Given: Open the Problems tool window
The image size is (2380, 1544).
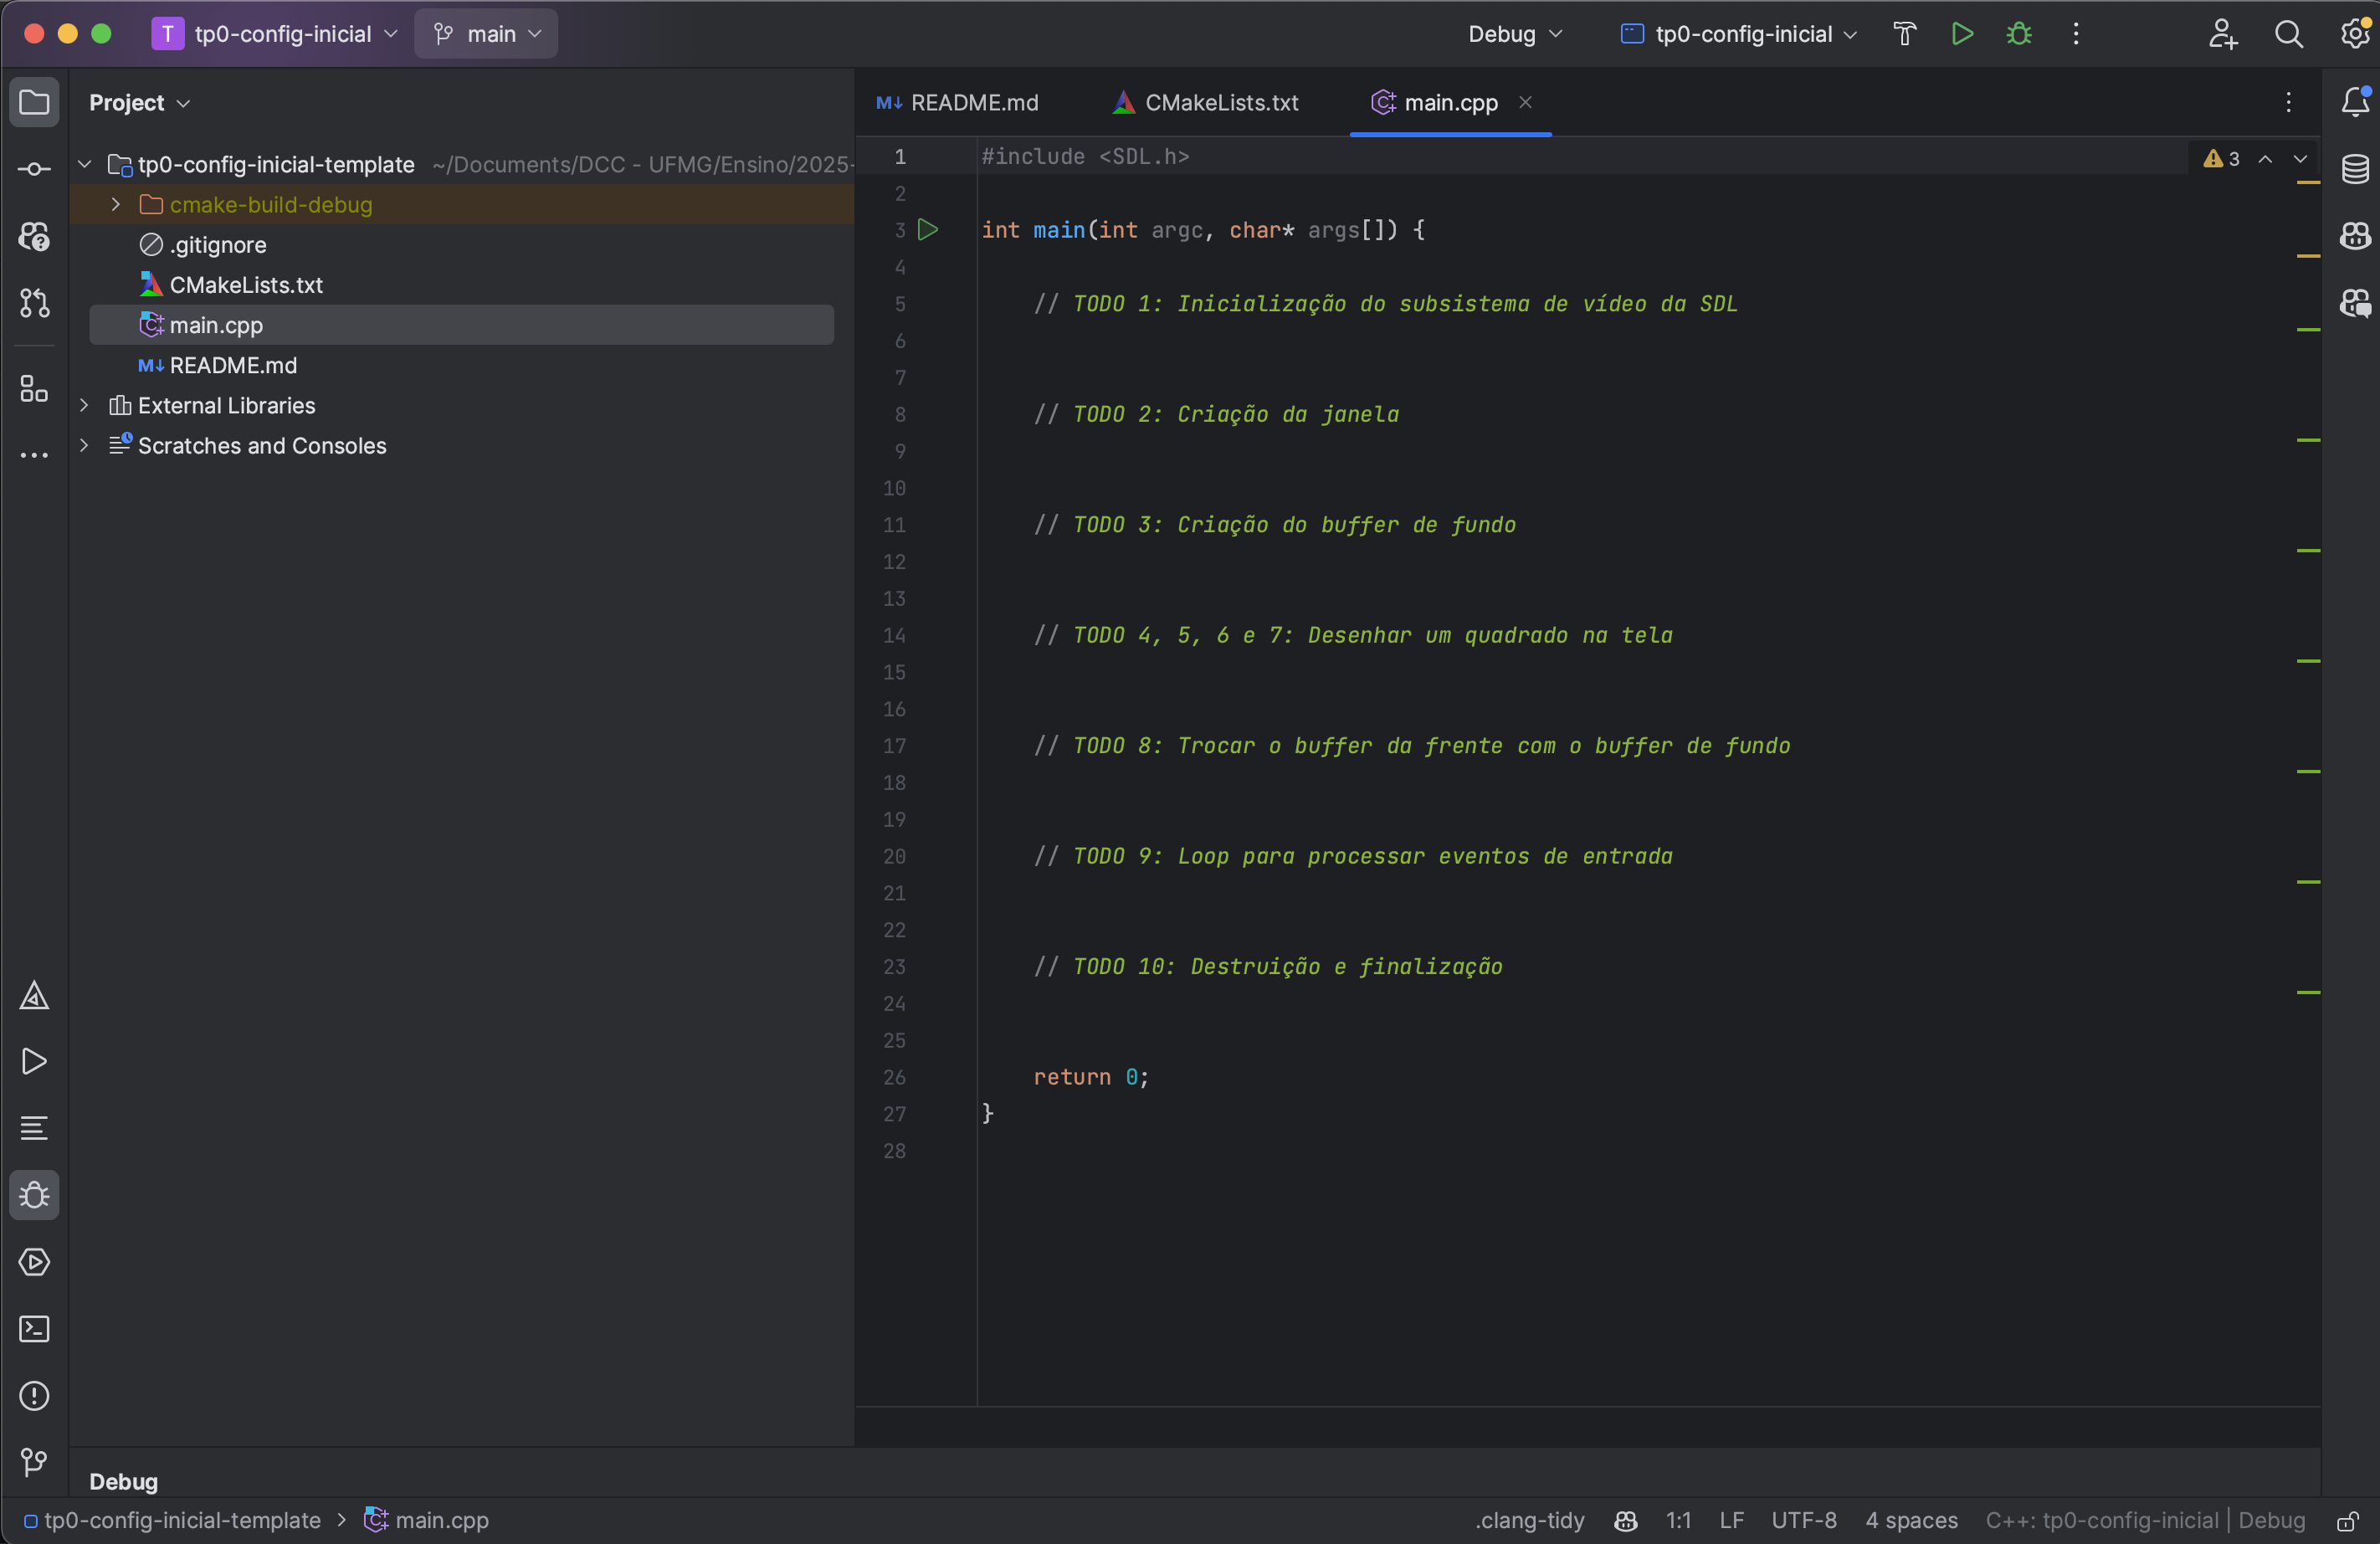Looking at the screenshot, I should tap(34, 1395).
